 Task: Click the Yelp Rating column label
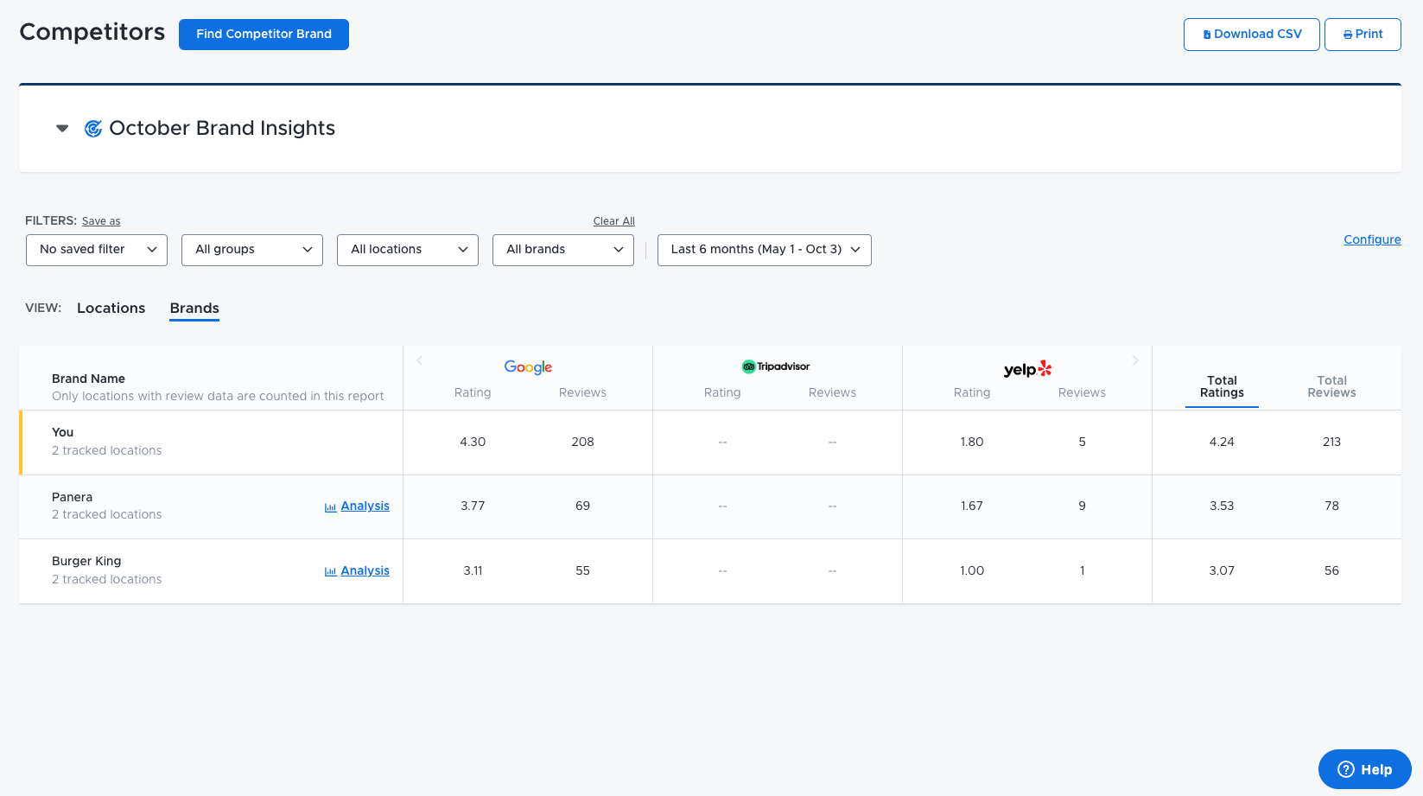[x=972, y=392]
